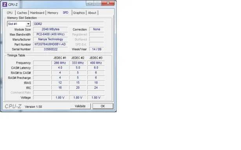Screen dimensions: 241x150
Task: Click the CPU-Z logo icon in title bar
Action: 5,4
